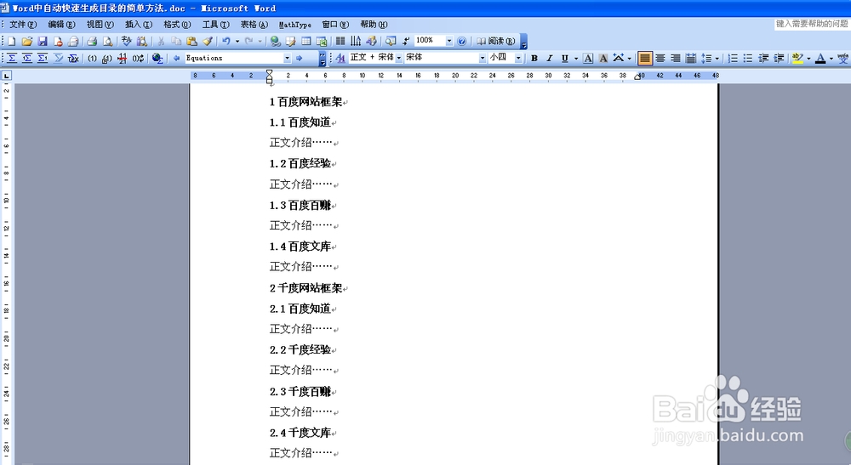Open the zoom 100% dropdown
Viewport: 851px width, 465px height.
448,41
